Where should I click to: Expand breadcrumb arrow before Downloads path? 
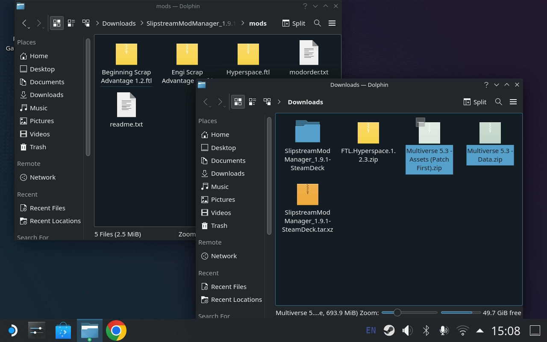coord(279,102)
